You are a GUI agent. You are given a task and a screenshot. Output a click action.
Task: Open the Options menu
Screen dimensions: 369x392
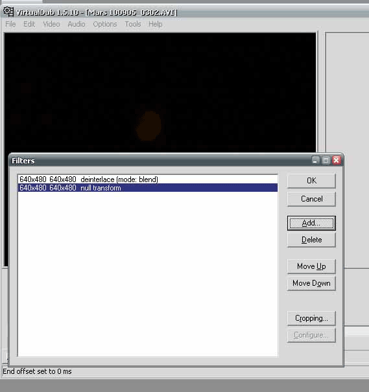coord(105,24)
